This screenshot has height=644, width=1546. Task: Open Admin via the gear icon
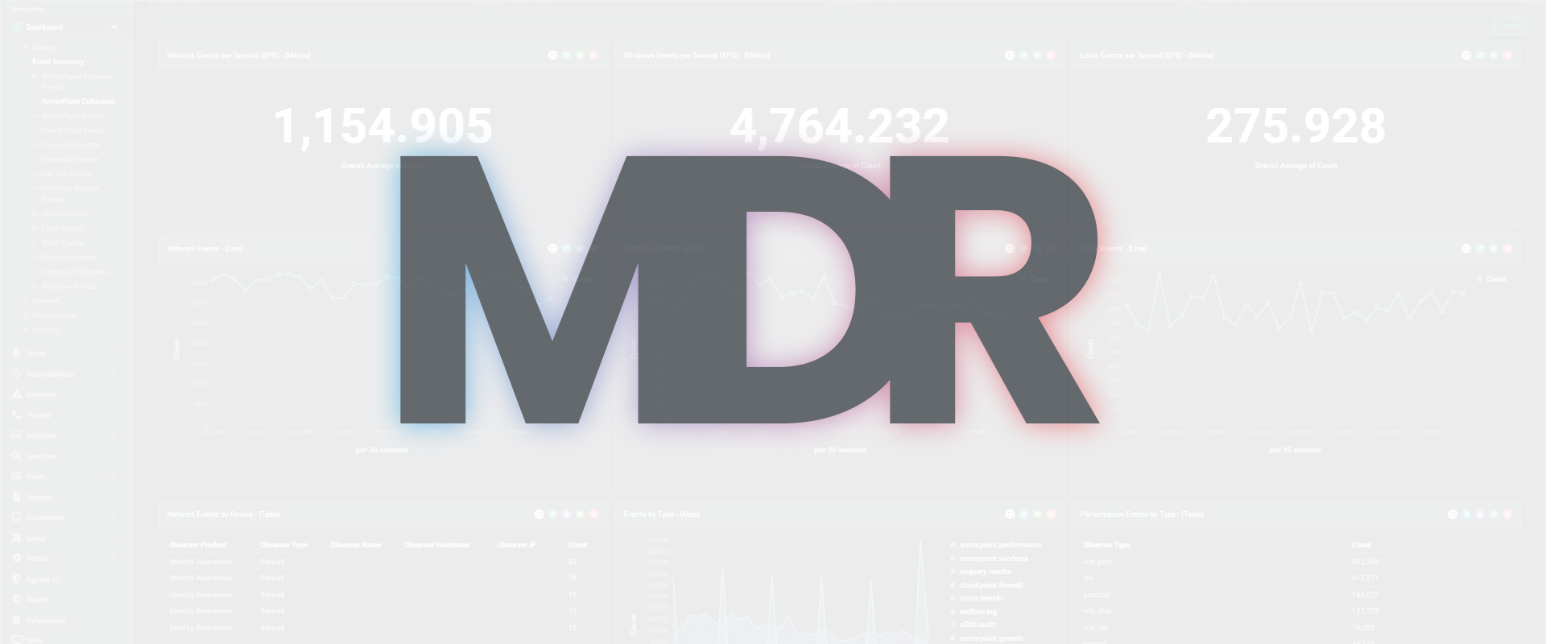16,559
